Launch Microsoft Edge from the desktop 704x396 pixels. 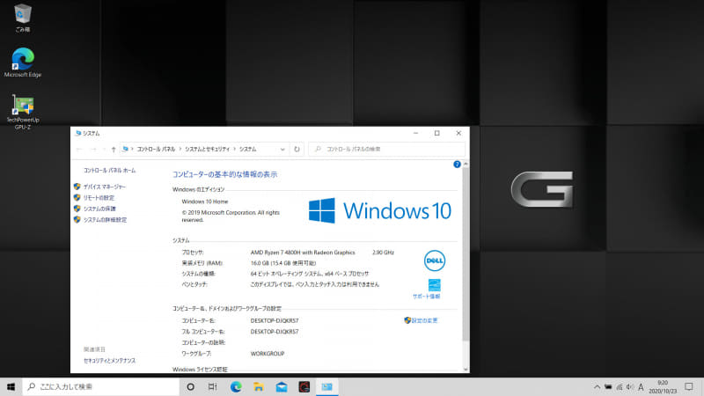(23, 62)
